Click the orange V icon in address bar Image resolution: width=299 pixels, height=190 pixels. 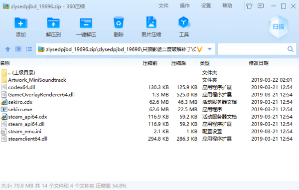(199, 49)
